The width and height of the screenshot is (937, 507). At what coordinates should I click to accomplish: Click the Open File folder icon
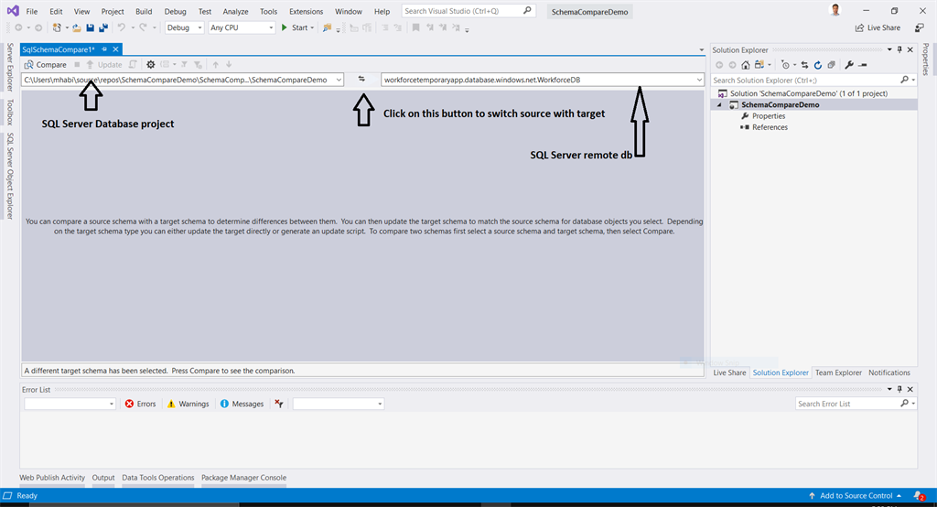point(77,27)
